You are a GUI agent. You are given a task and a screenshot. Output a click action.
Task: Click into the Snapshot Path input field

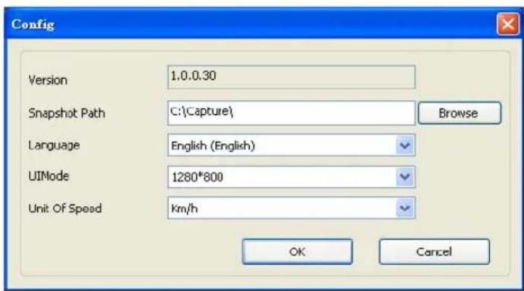[292, 113]
